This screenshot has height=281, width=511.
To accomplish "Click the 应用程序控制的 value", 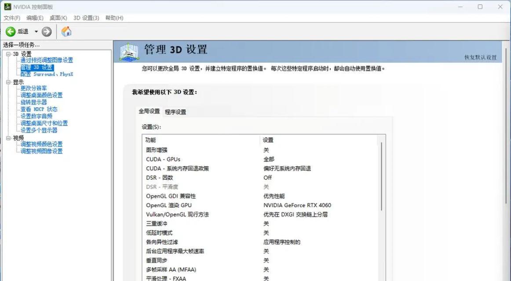I will tap(282, 242).
